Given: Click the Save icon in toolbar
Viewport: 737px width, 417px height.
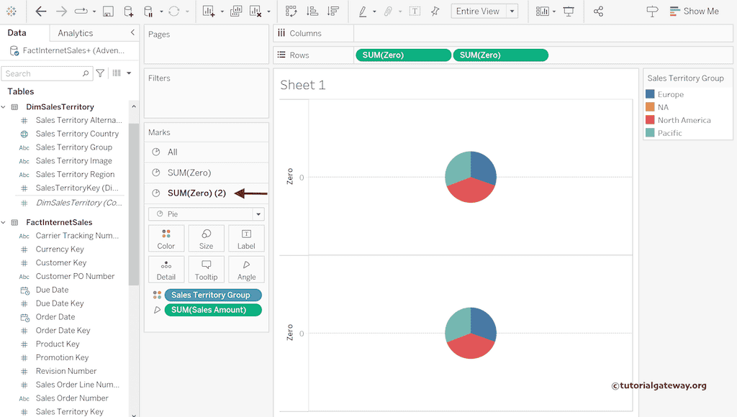Looking at the screenshot, I should (108, 12).
